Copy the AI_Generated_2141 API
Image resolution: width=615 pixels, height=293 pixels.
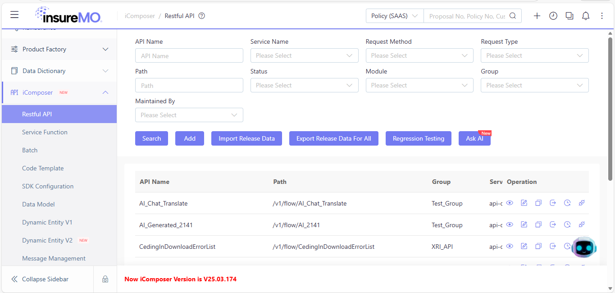click(538, 224)
